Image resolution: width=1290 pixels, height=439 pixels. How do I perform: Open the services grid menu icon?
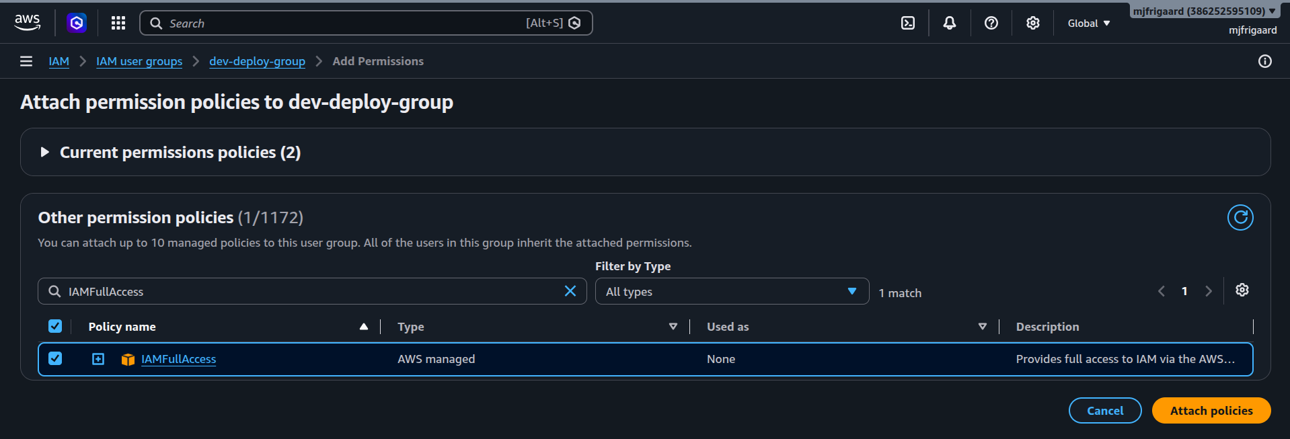pos(118,23)
